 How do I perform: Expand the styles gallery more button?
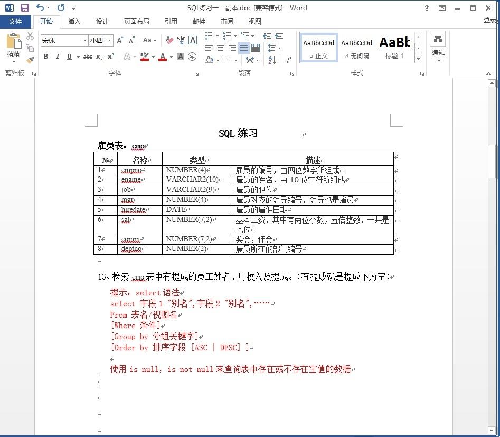tap(418, 58)
